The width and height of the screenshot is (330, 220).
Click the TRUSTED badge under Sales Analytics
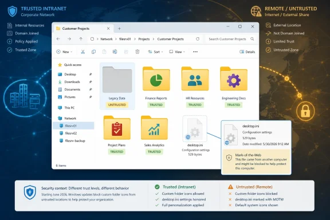154,152
